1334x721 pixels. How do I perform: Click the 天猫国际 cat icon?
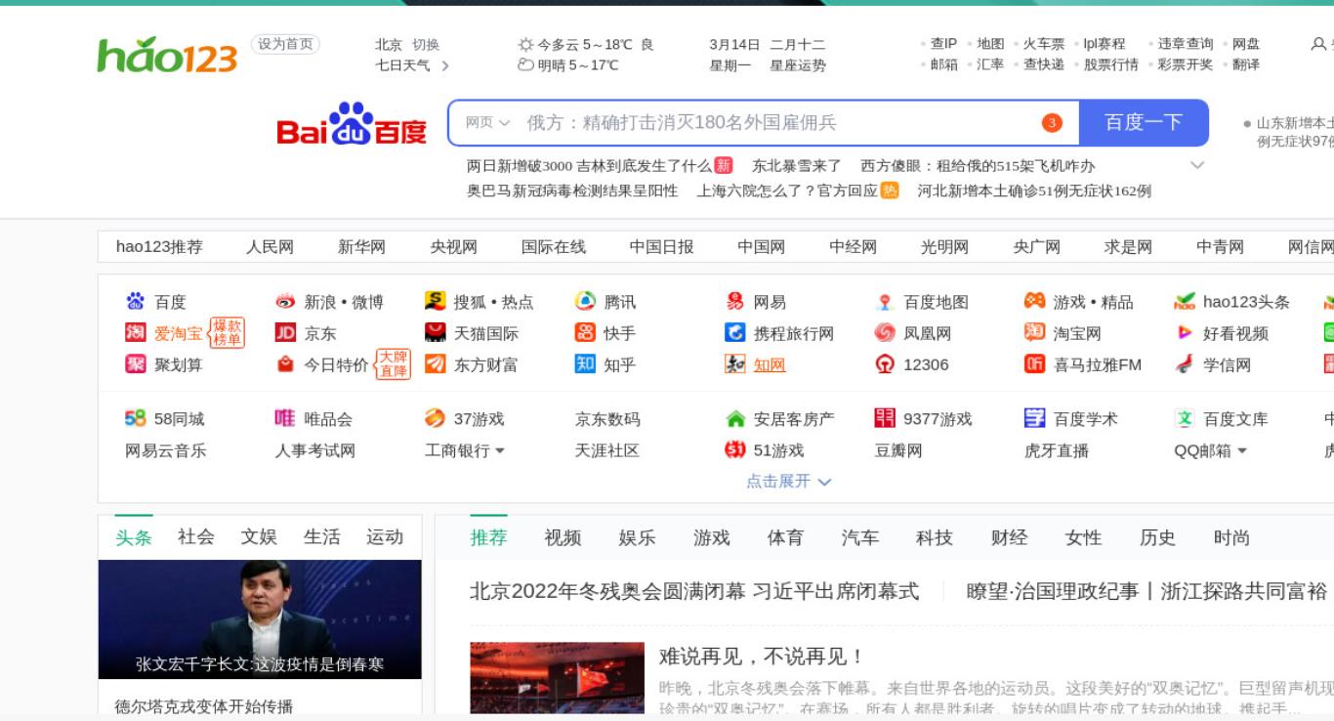435,333
